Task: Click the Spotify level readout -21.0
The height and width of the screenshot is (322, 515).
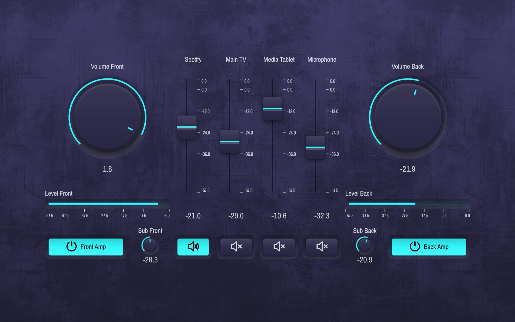Action: [x=193, y=216]
